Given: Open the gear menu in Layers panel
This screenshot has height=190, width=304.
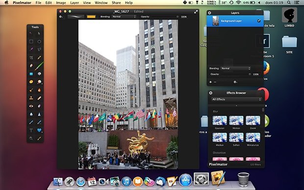Looking at the screenshot, I should point(235,82).
